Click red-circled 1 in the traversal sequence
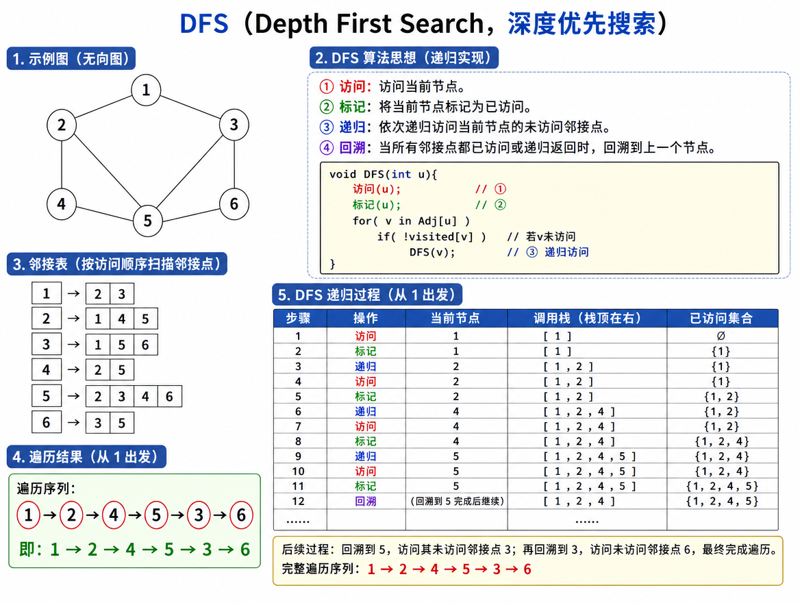Image resolution: width=800 pixels, height=603 pixels. (29, 515)
